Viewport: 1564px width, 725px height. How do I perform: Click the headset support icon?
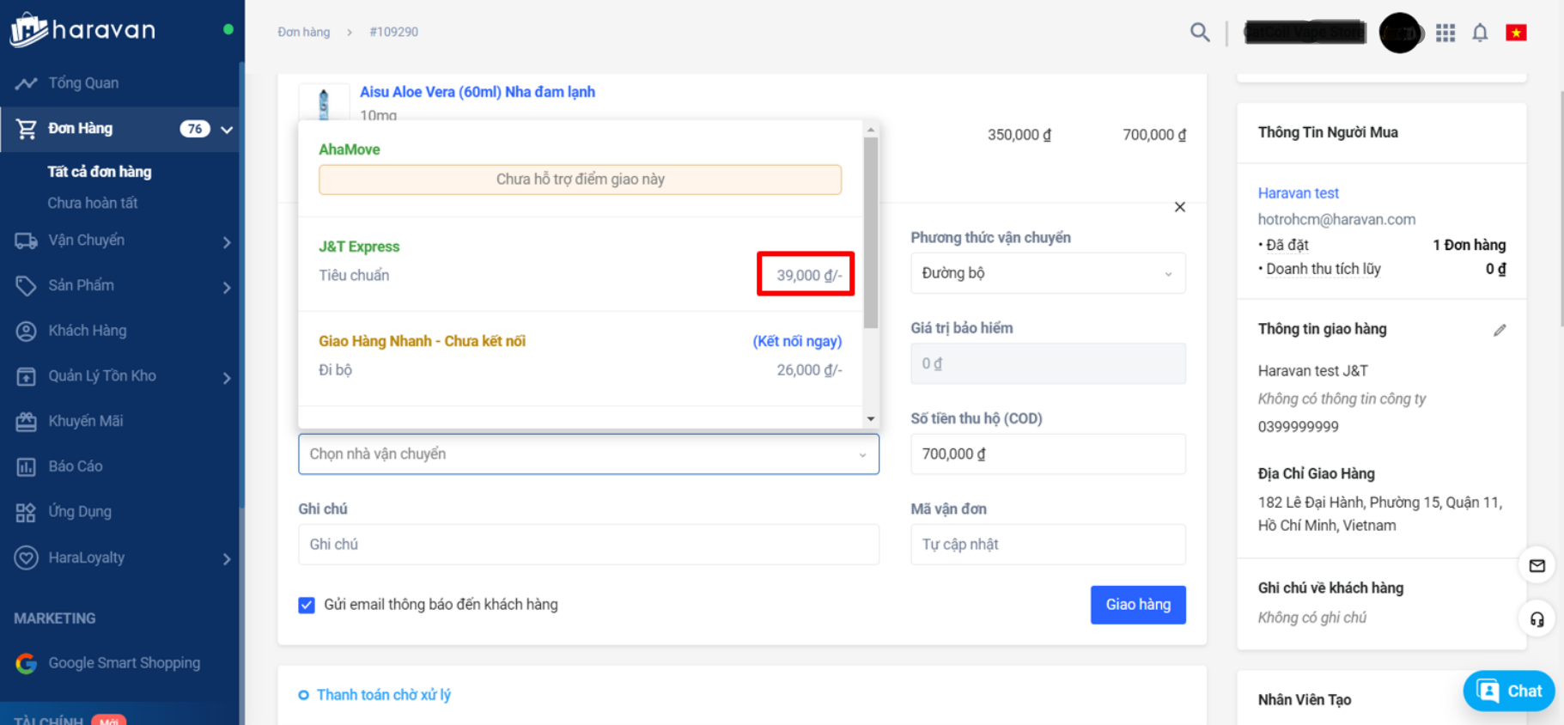(x=1537, y=619)
